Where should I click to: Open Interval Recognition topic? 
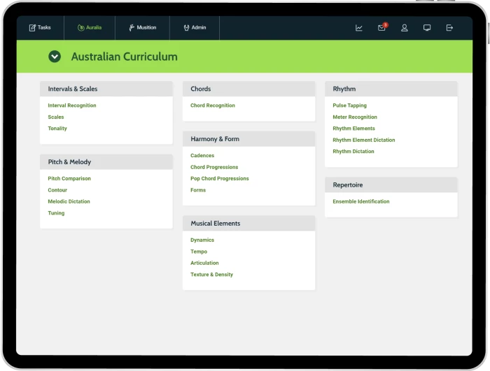click(x=72, y=106)
